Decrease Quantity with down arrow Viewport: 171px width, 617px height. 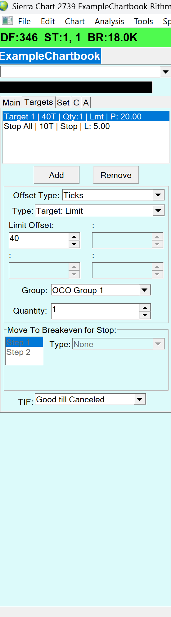(x=145, y=315)
